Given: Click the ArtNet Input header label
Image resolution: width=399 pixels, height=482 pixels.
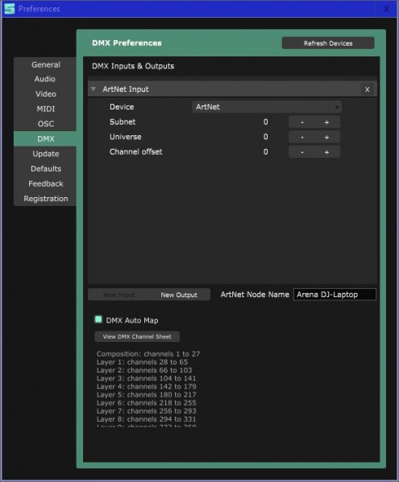Looking at the screenshot, I should click(x=126, y=89).
